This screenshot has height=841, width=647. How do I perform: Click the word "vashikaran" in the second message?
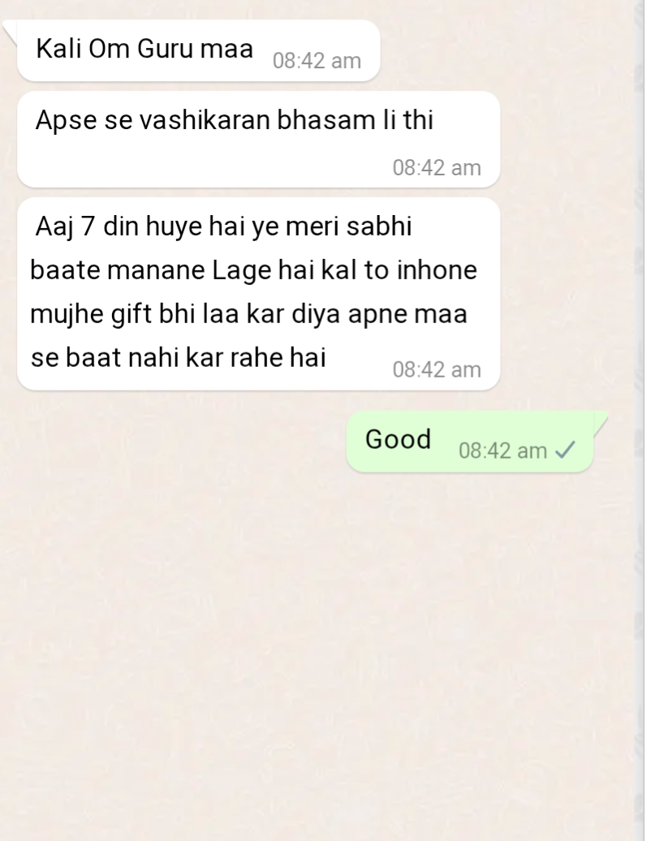click(x=205, y=119)
